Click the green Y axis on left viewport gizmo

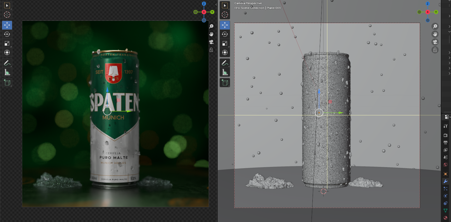coord(212,12)
